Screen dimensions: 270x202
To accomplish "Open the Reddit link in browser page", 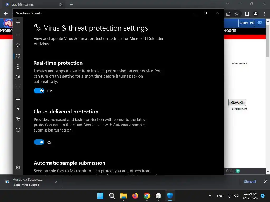I will click(x=230, y=31).
